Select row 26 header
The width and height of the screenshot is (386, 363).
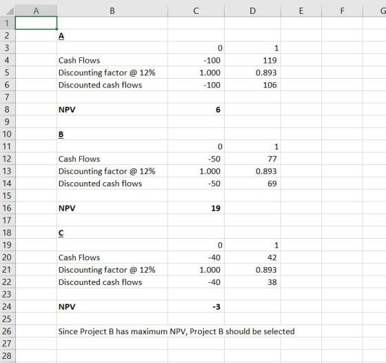coord(8,331)
